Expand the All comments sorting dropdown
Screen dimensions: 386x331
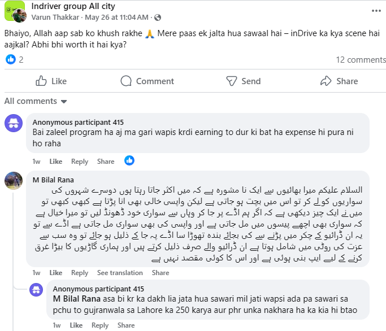coord(36,101)
